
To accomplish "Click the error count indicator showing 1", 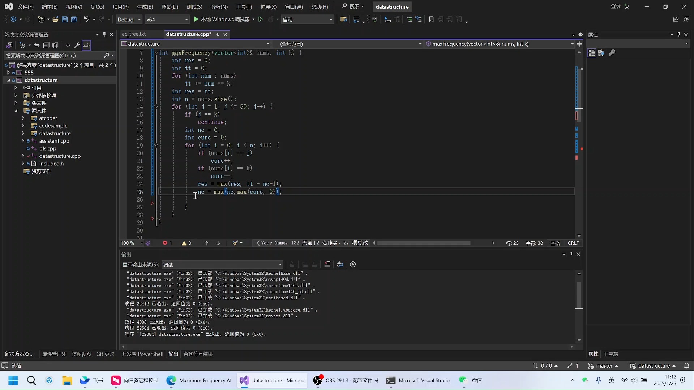I will click(x=167, y=243).
